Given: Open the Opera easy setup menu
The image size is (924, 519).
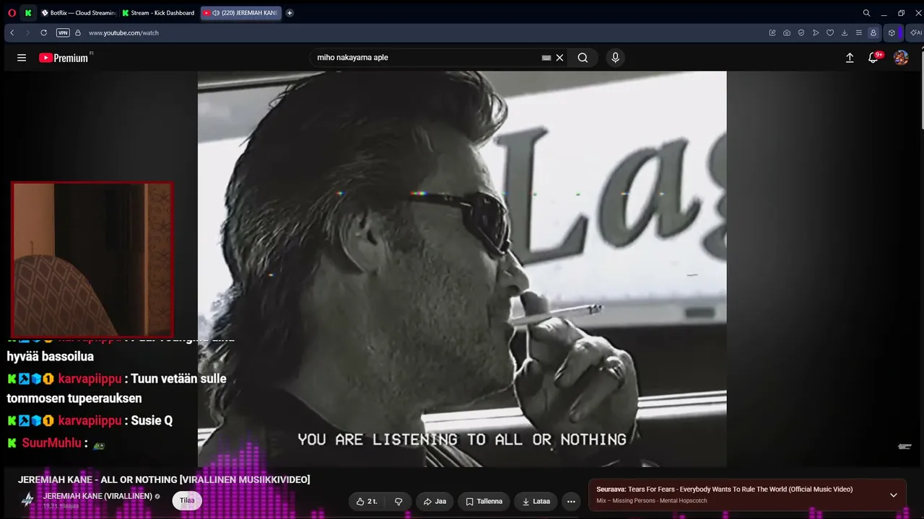Looking at the screenshot, I should pos(859,32).
